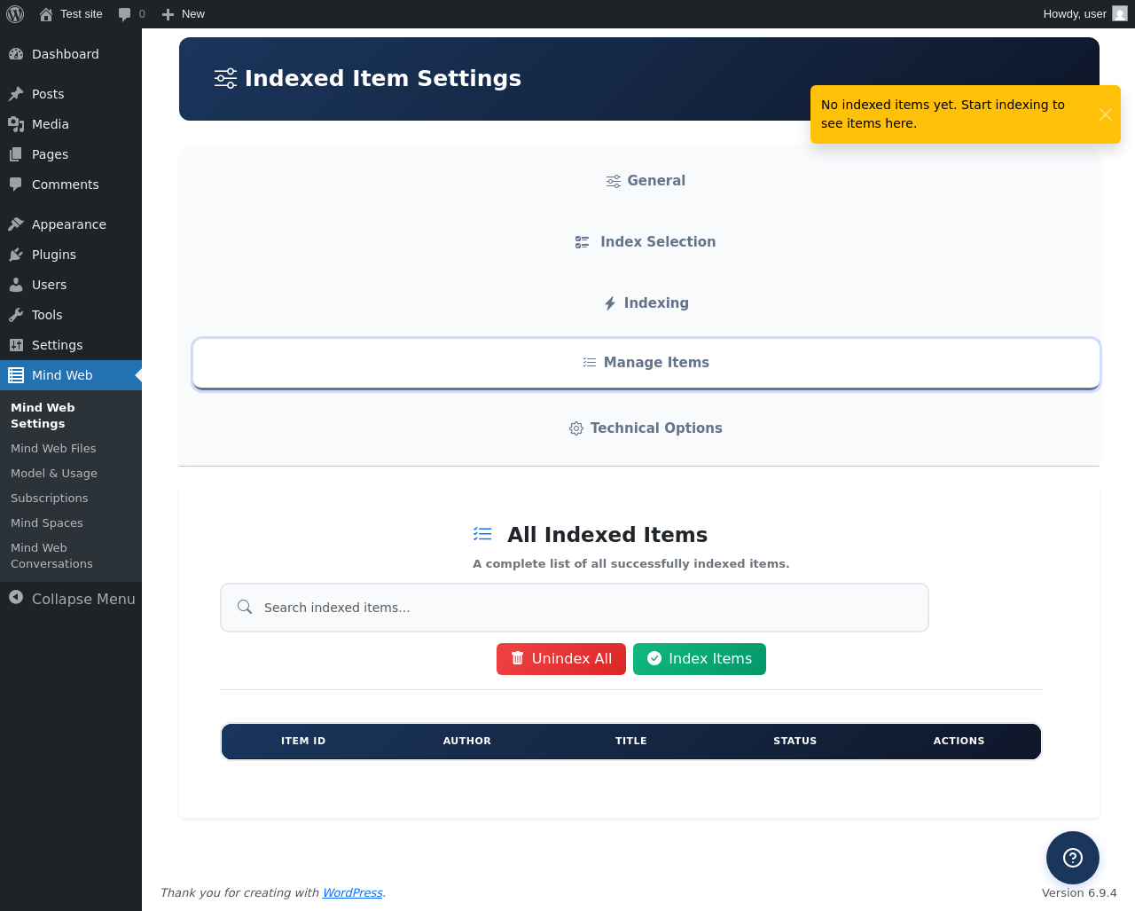Click the ACTIONS column header

pyautogui.click(x=959, y=742)
